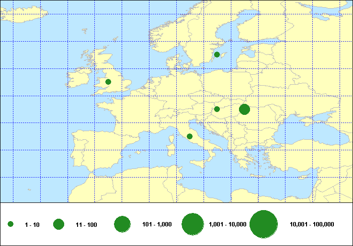Screen dimensions: 353x246
Task: Click the green marker over the United Kingdom
Action: (x=108, y=82)
